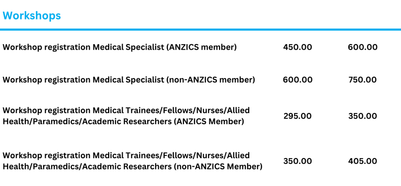This screenshot has height=186, width=401.
Task: Click the text "(non-ANZICS member)" in second row
Action: point(211,80)
